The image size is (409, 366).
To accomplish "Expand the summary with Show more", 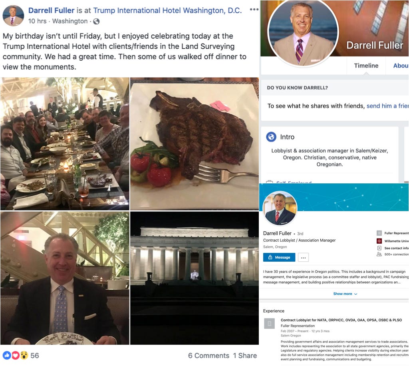I will click(x=345, y=294).
